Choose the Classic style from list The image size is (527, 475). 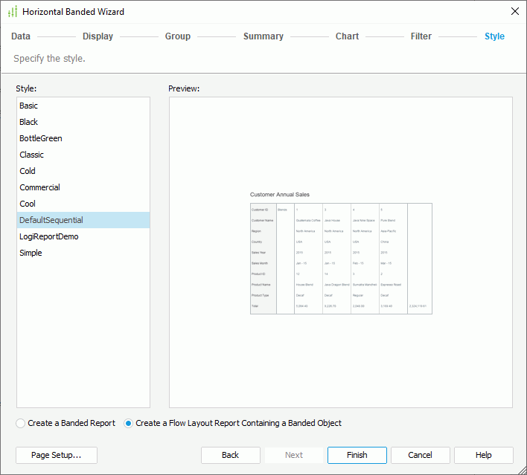coord(32,155)
